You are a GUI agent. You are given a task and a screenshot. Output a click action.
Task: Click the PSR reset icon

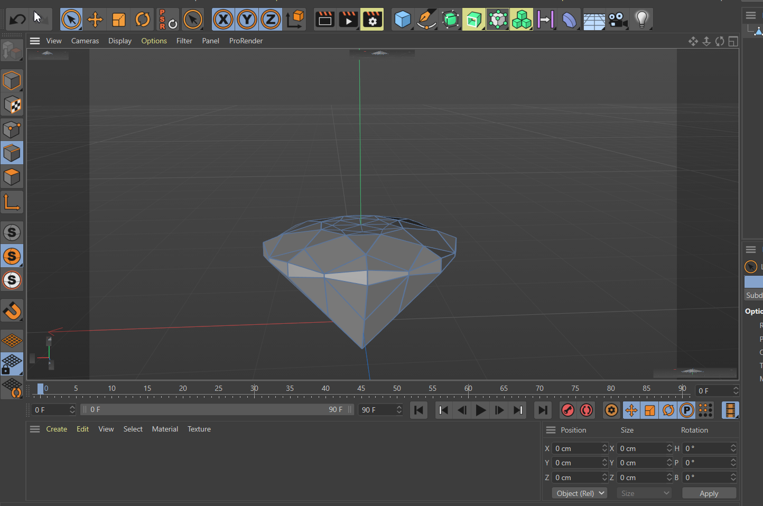click(168, 20)
